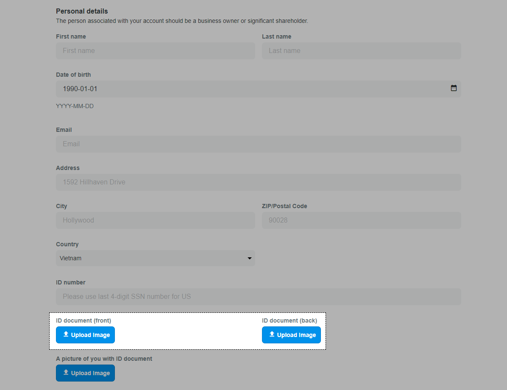Focus the First name input field
Screen dimensions: 507x390
click(x=155, y=51)
